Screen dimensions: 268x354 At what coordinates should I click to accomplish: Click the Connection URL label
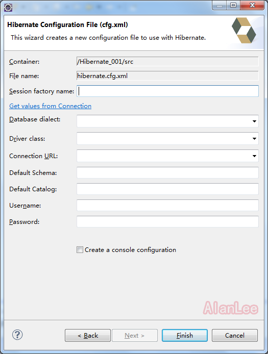click(34, 156)
